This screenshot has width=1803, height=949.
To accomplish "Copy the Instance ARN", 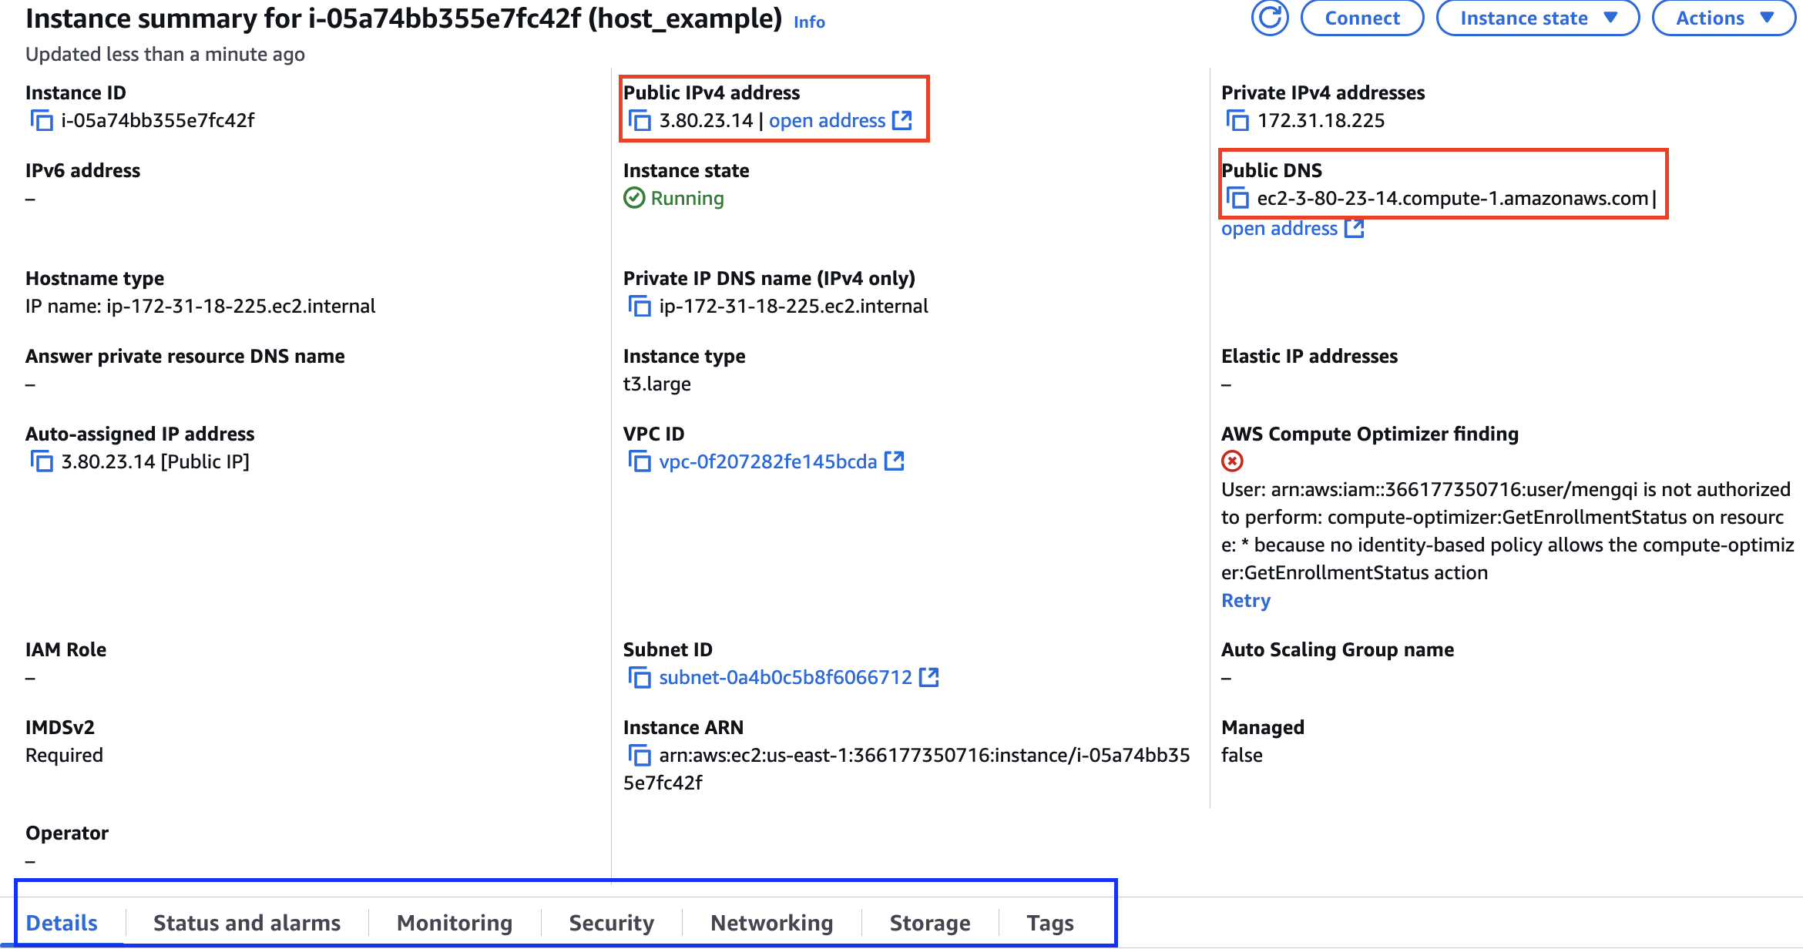I will pyautogui.click(x=640, y=756).
